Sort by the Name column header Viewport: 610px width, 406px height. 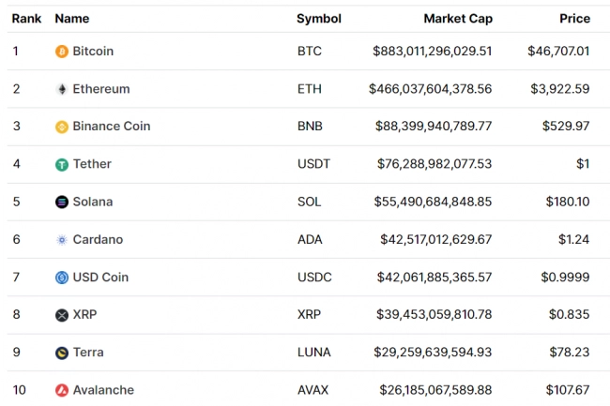pyautogui.click(x=72, y=19)
